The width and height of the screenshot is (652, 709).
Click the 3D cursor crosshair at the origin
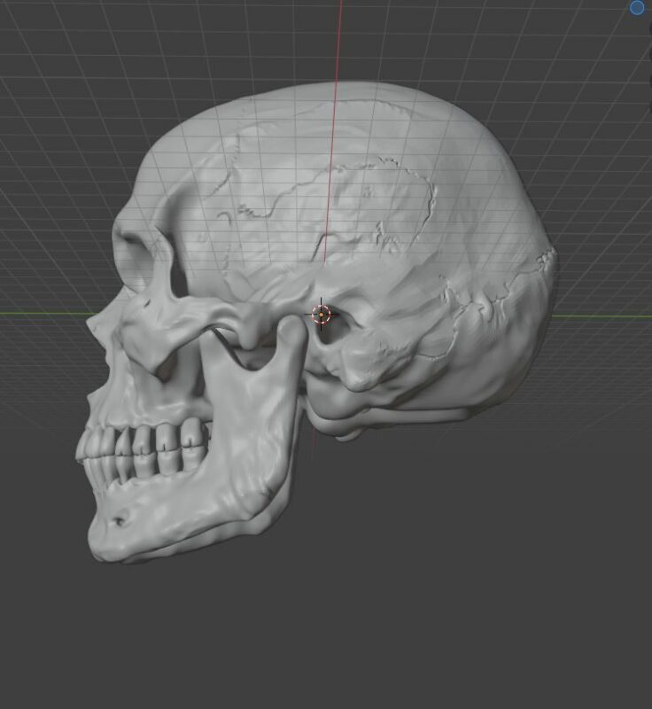(x=322, y=315)
